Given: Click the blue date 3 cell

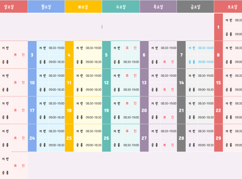Looking at the screenshot, I should [x=32, y=55].
